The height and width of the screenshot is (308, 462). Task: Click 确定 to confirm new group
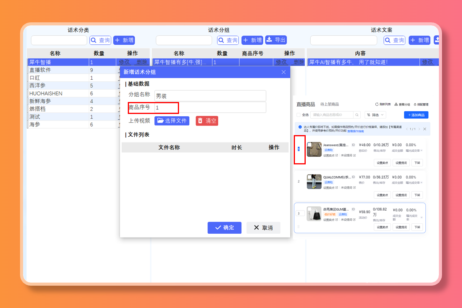224,228
